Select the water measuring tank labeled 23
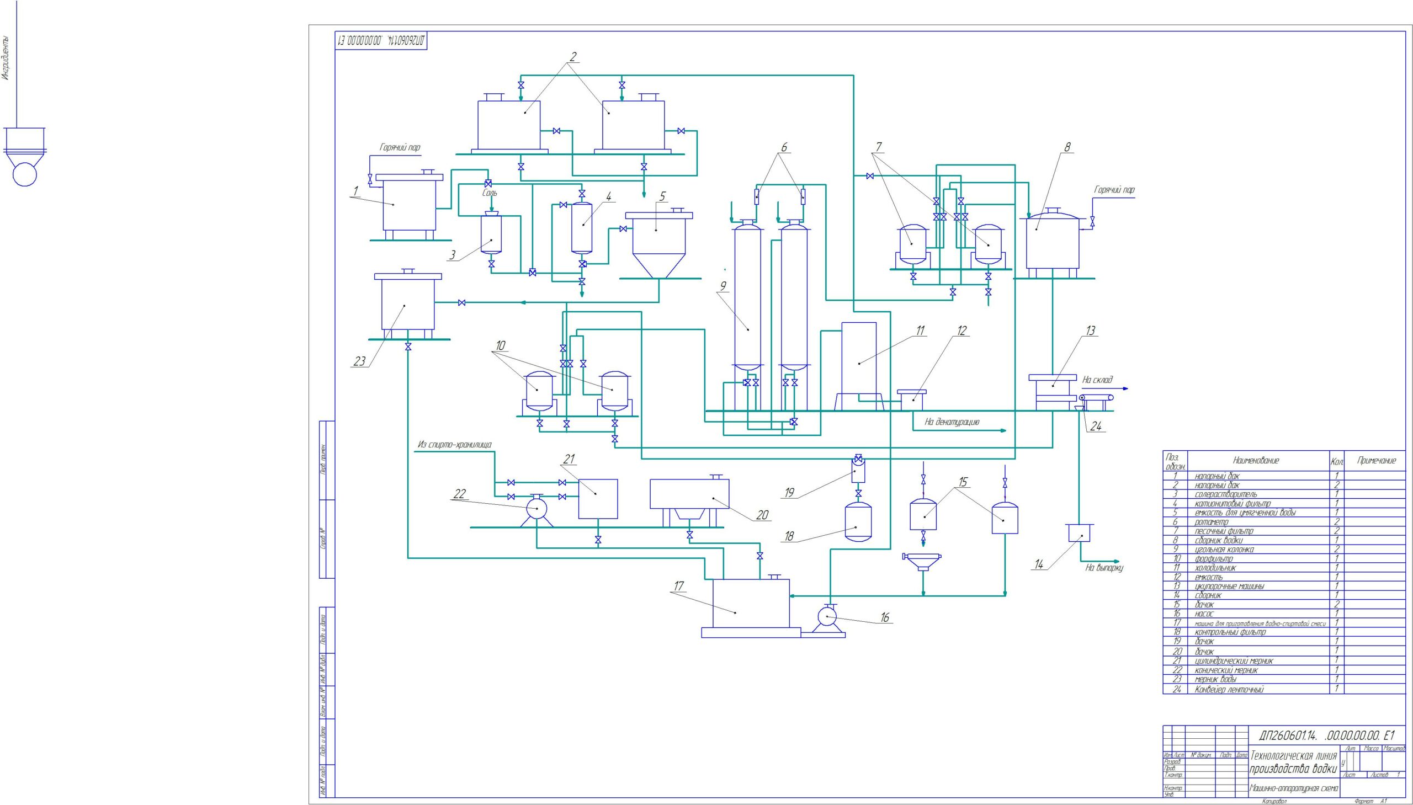This screenshot has height=805, width=1413. coord(408,305)
